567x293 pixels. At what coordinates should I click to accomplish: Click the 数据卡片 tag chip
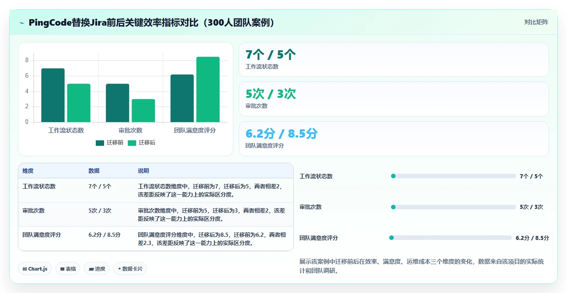(130, 269)
